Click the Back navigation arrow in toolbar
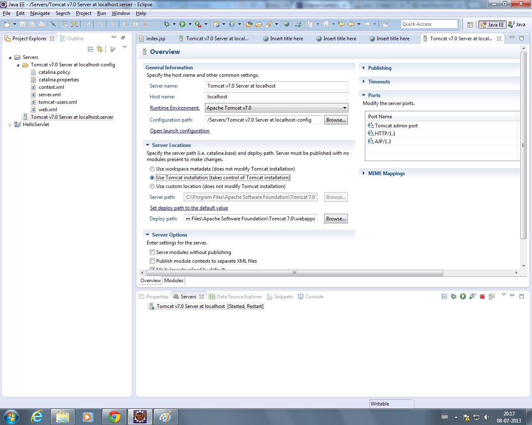532x425 pixels. pos(351,24)
